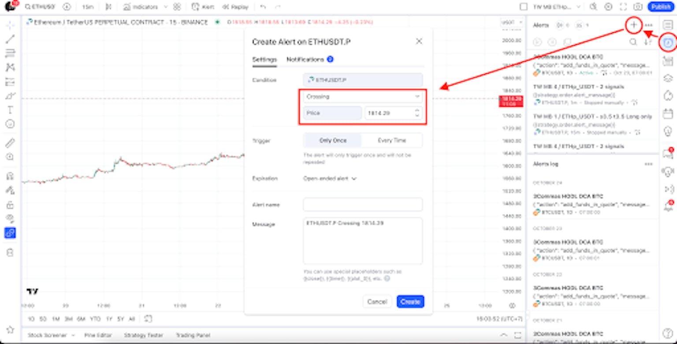Select the Every Time trigger option

(392, 140)
